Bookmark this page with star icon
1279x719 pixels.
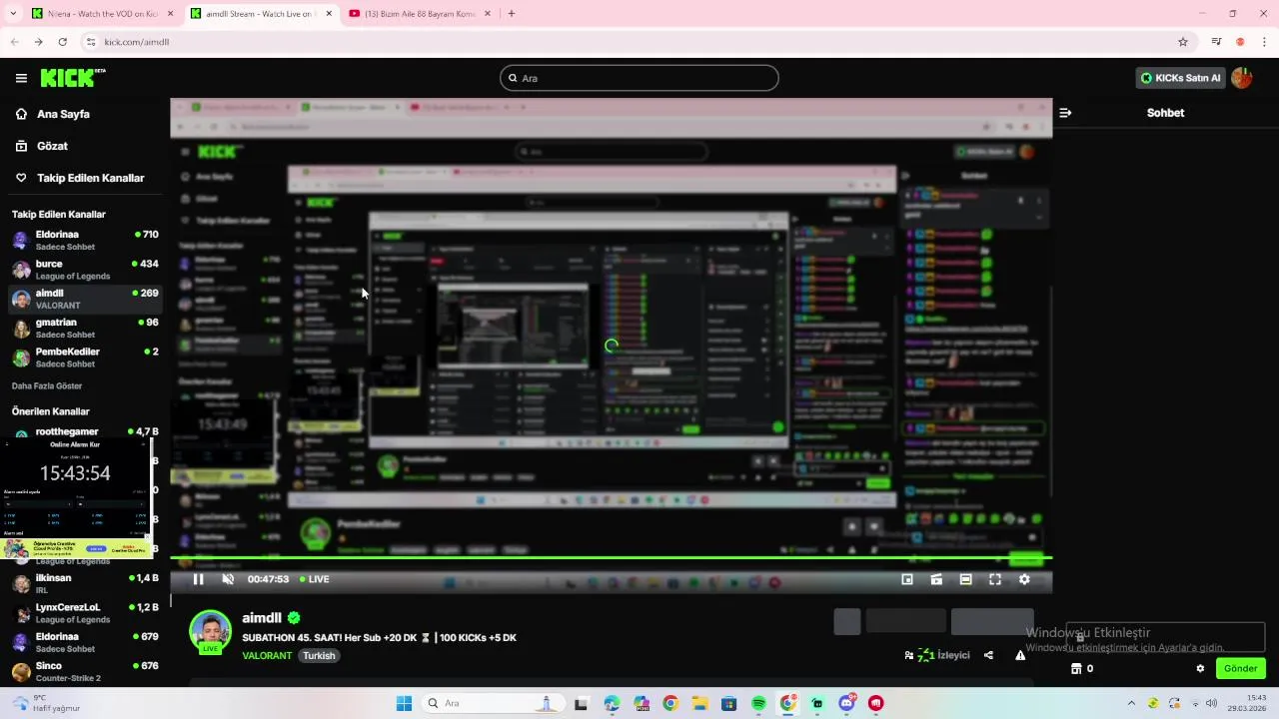coord(1183,42)
